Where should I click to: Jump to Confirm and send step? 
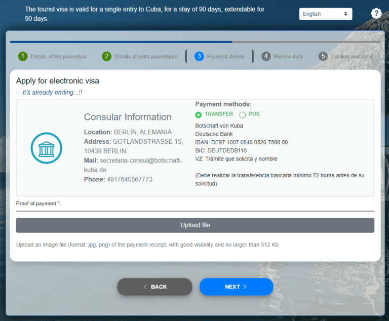352,57
